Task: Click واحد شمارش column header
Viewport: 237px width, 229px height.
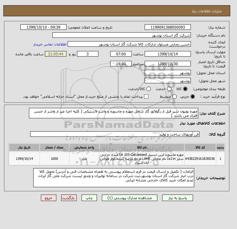Action: [x=84, y=147]
